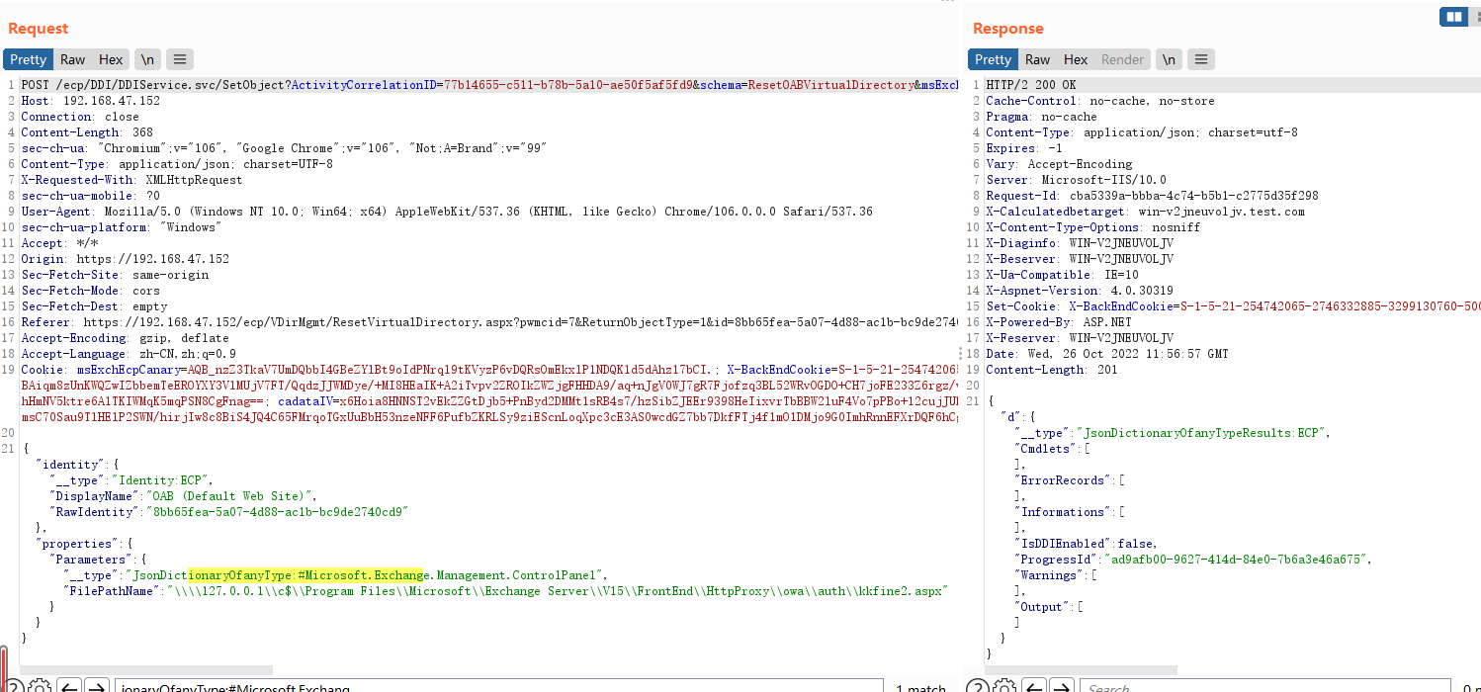
Task: Click the "1 match" search result count
Action: tap(920, 687)
